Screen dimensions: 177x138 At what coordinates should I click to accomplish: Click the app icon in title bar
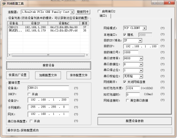click(4, 4)
